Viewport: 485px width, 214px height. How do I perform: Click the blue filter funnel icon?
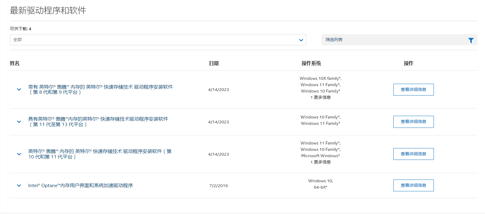tap(471, 40)
